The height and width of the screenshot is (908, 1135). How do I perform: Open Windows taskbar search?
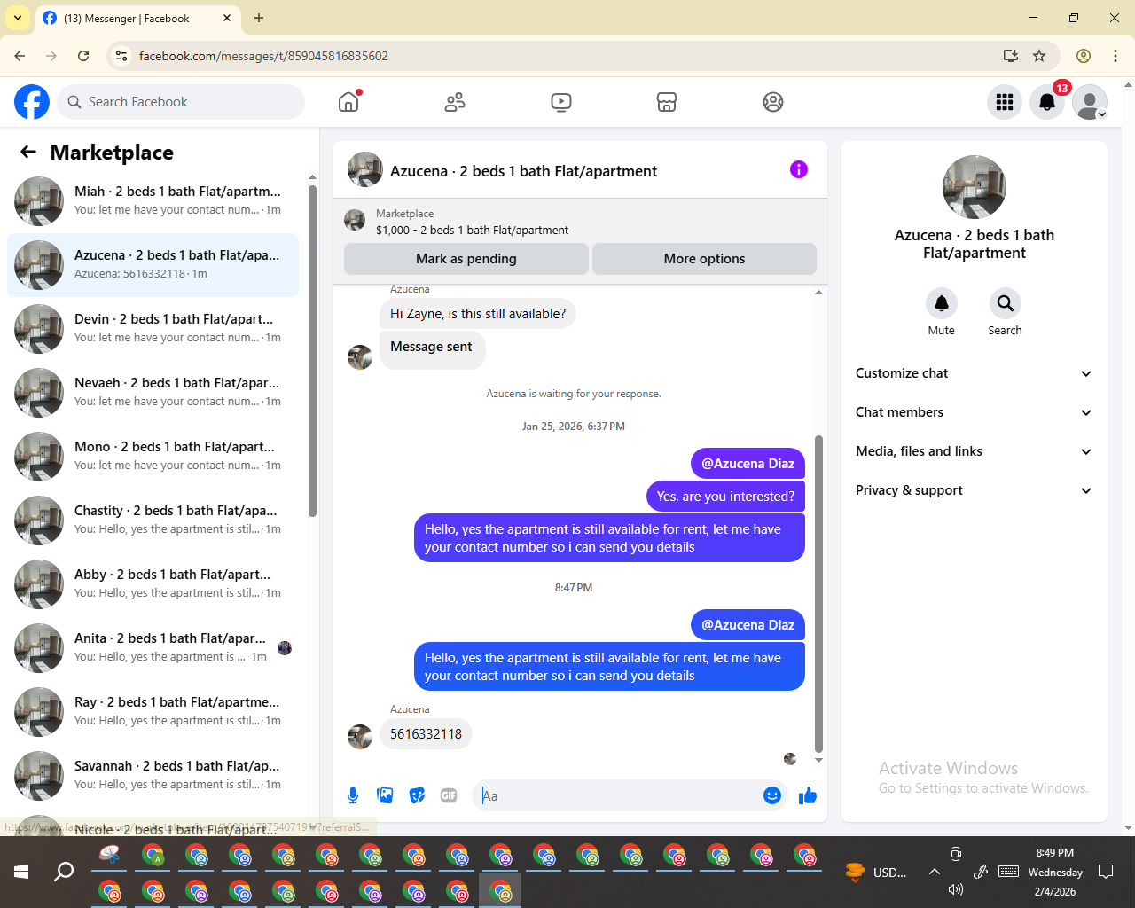pos(64,872)
